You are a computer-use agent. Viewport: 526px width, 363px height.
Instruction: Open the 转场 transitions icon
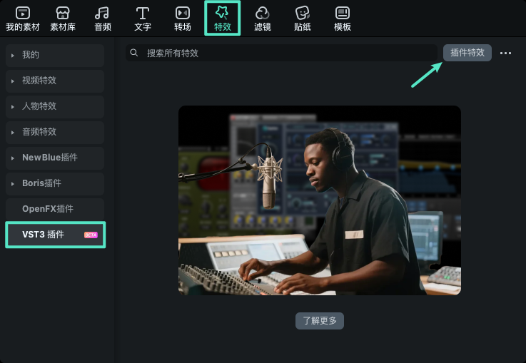(x=183, y=14)
